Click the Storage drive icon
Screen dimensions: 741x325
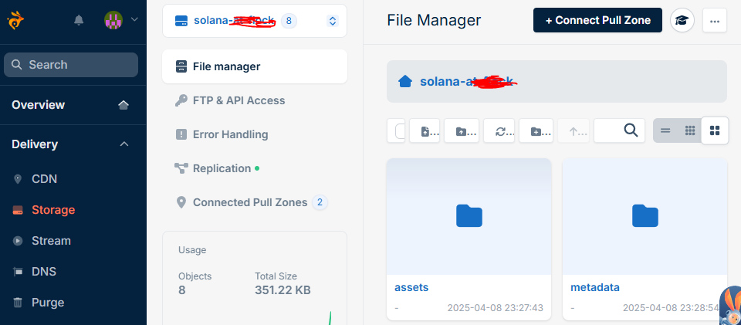(18, 210)
